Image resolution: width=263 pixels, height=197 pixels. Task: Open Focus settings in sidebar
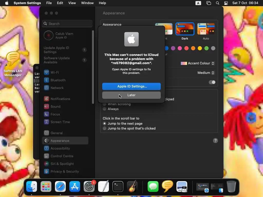coord(65,114)
